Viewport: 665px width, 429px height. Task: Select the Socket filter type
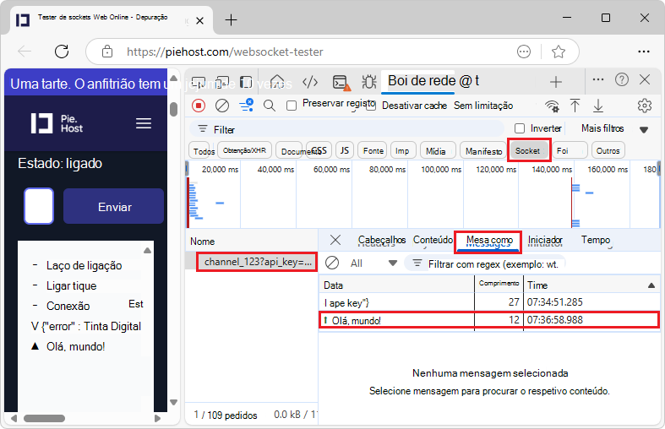tap(527, 150)
